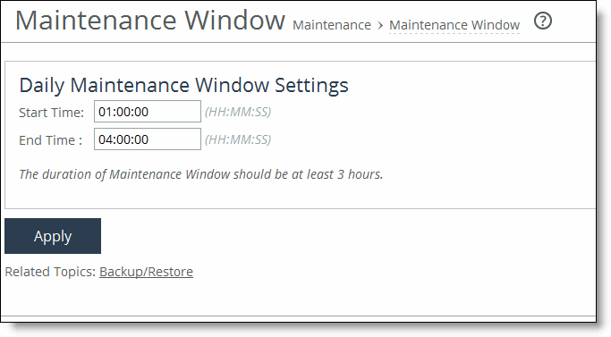Apply the maintenance window settings
This screenshot has width=611, height=337.
[53, 236]
